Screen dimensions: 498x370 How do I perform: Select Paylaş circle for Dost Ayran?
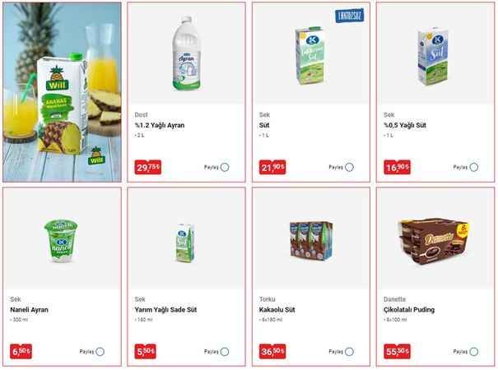point(225,167)
